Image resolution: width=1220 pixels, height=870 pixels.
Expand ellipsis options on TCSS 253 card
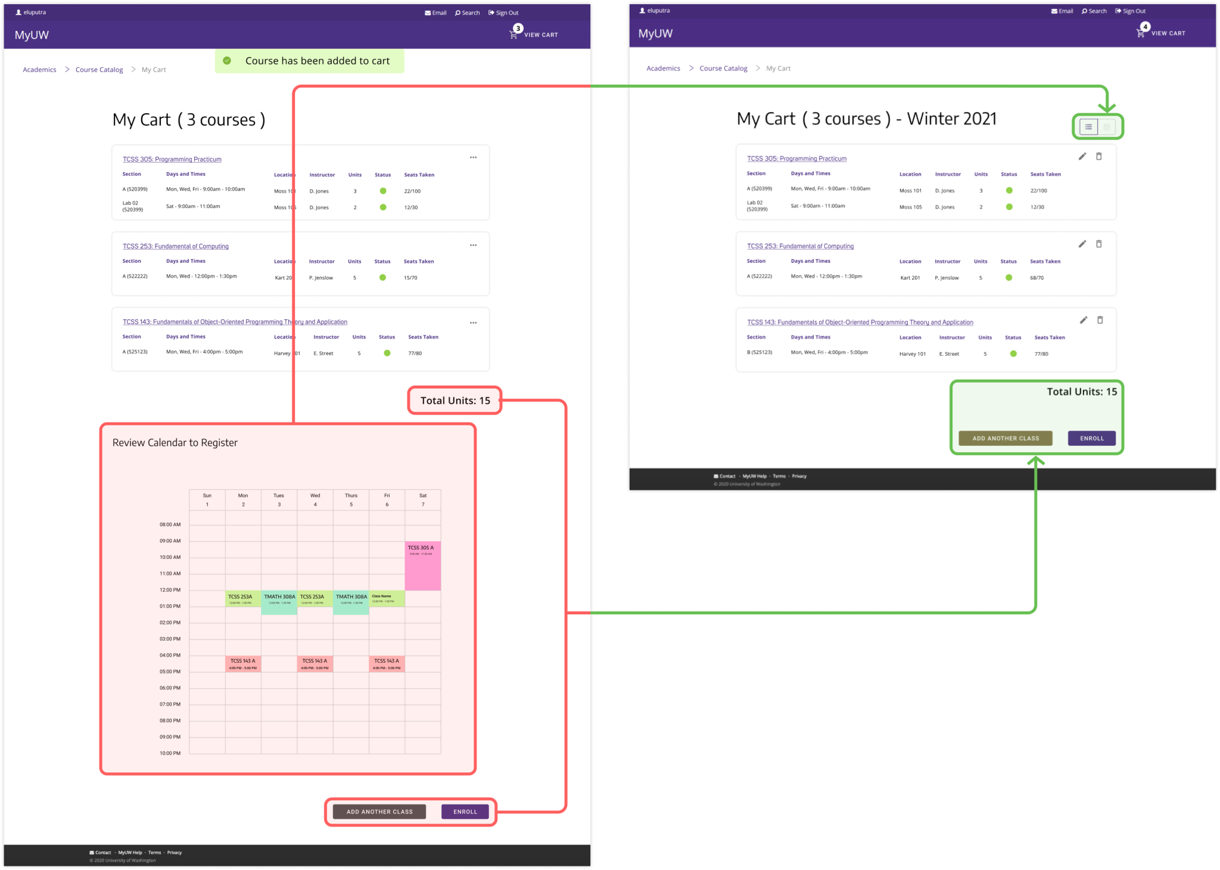tap(473, 245)
